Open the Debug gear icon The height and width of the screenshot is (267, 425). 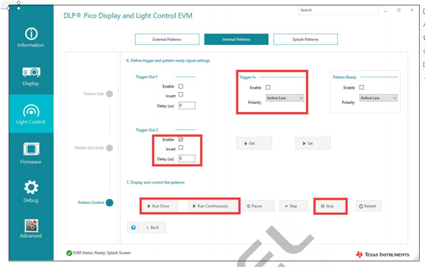tap(31, 187)
